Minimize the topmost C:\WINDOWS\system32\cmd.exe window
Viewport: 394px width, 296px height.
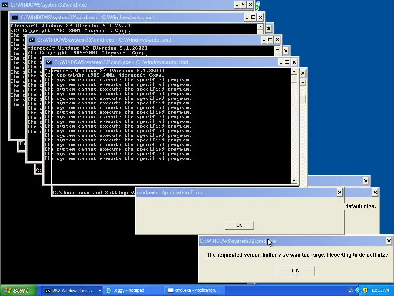(237, 5)
